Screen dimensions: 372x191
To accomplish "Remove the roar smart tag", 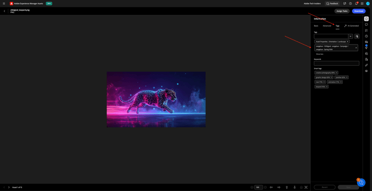I will click(324, 82).
